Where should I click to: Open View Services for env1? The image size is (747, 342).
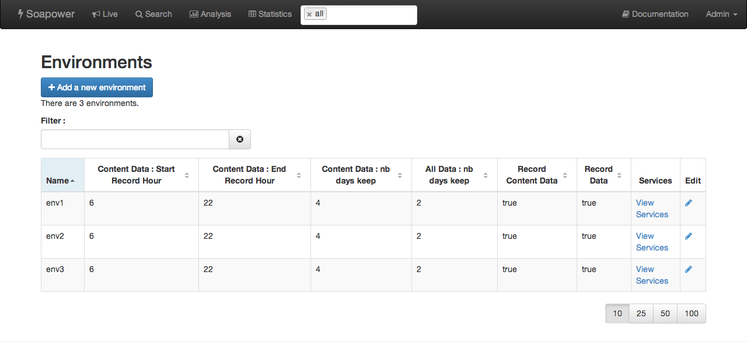pos(652,209)
